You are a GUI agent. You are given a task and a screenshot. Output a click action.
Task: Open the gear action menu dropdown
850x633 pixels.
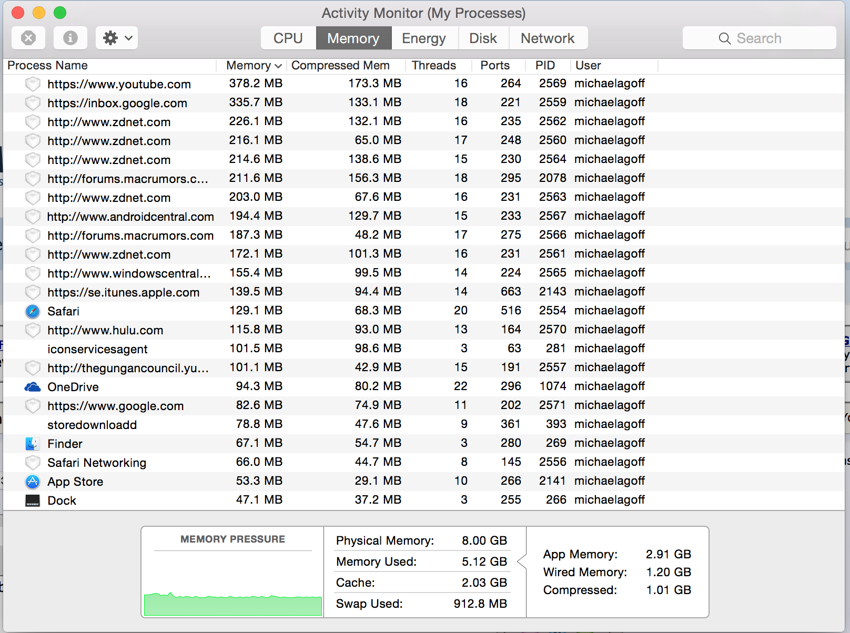tap(117, 38)
